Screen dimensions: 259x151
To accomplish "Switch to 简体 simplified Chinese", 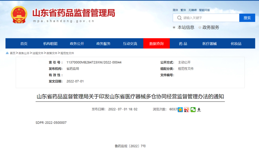I will (175, 10).
